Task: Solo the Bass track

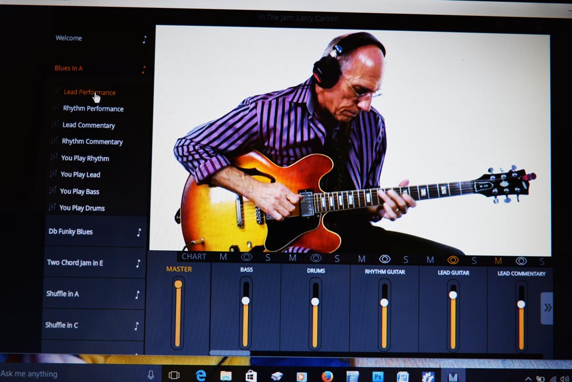Action: coord(268,258)
